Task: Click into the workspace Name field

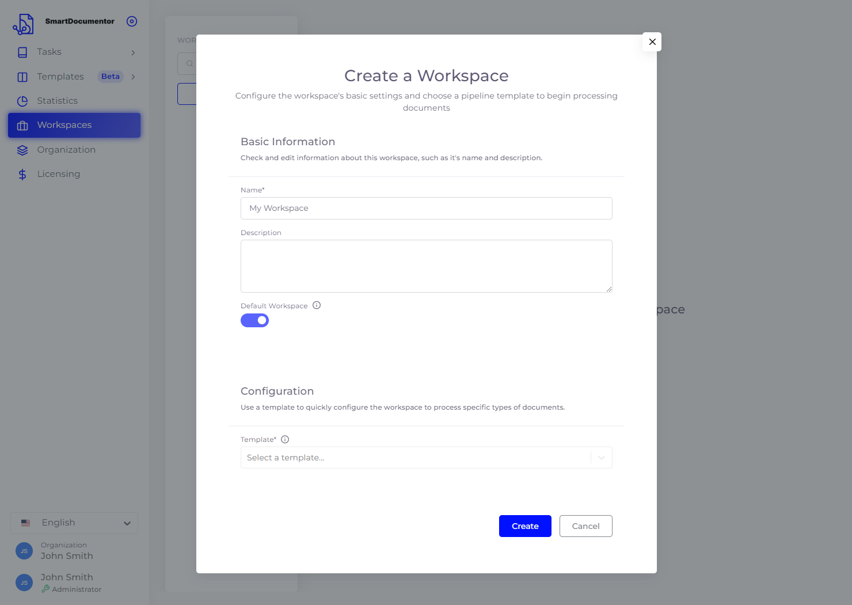Action: pyautogui.click(x=426, y=209)
